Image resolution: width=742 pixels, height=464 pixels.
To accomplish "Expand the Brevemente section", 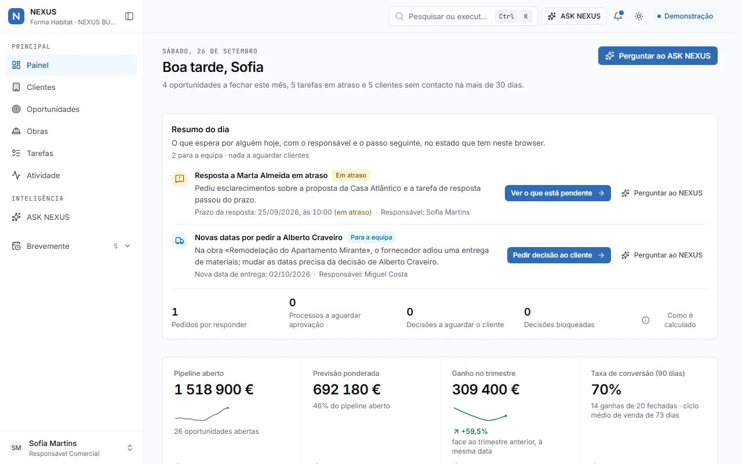I will pyautogui.click(x=71, y=246).
